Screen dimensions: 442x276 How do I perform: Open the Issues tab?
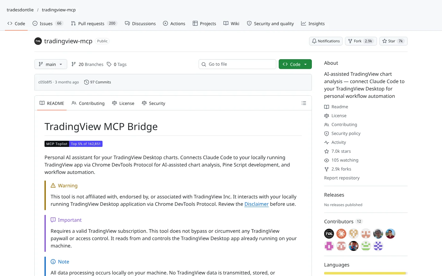click(x=48, y=24)
